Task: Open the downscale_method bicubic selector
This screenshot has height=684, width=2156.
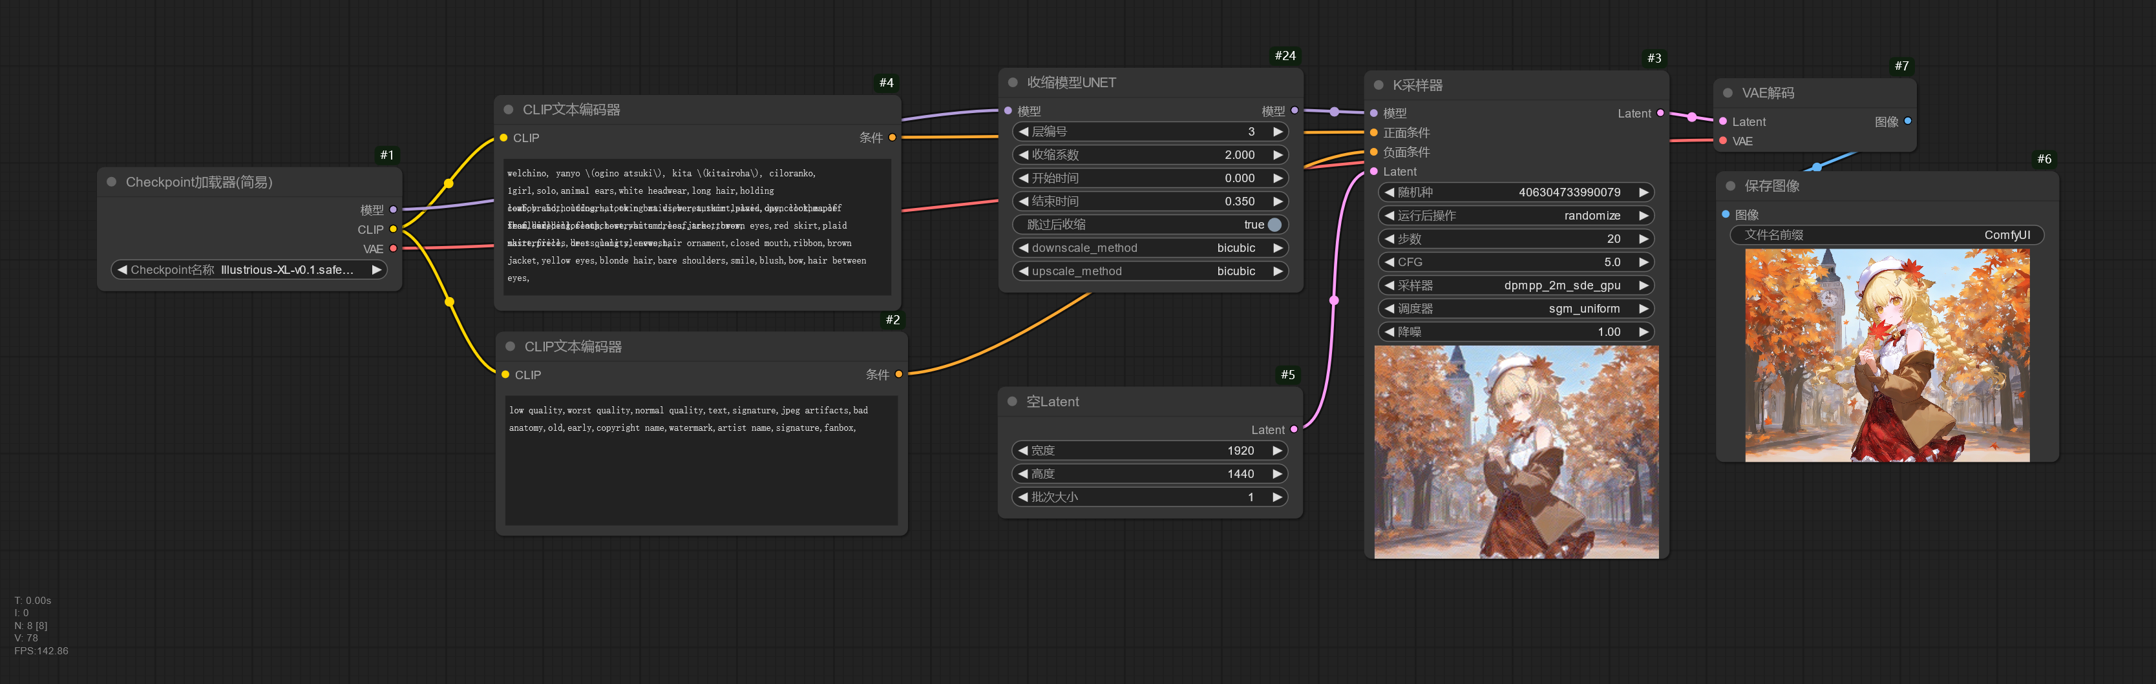Action: [x=1151, y=247]
